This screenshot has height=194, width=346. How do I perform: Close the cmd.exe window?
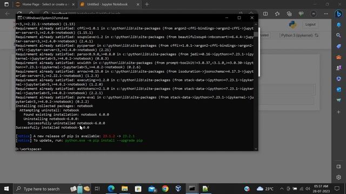[x=252, y=18]
